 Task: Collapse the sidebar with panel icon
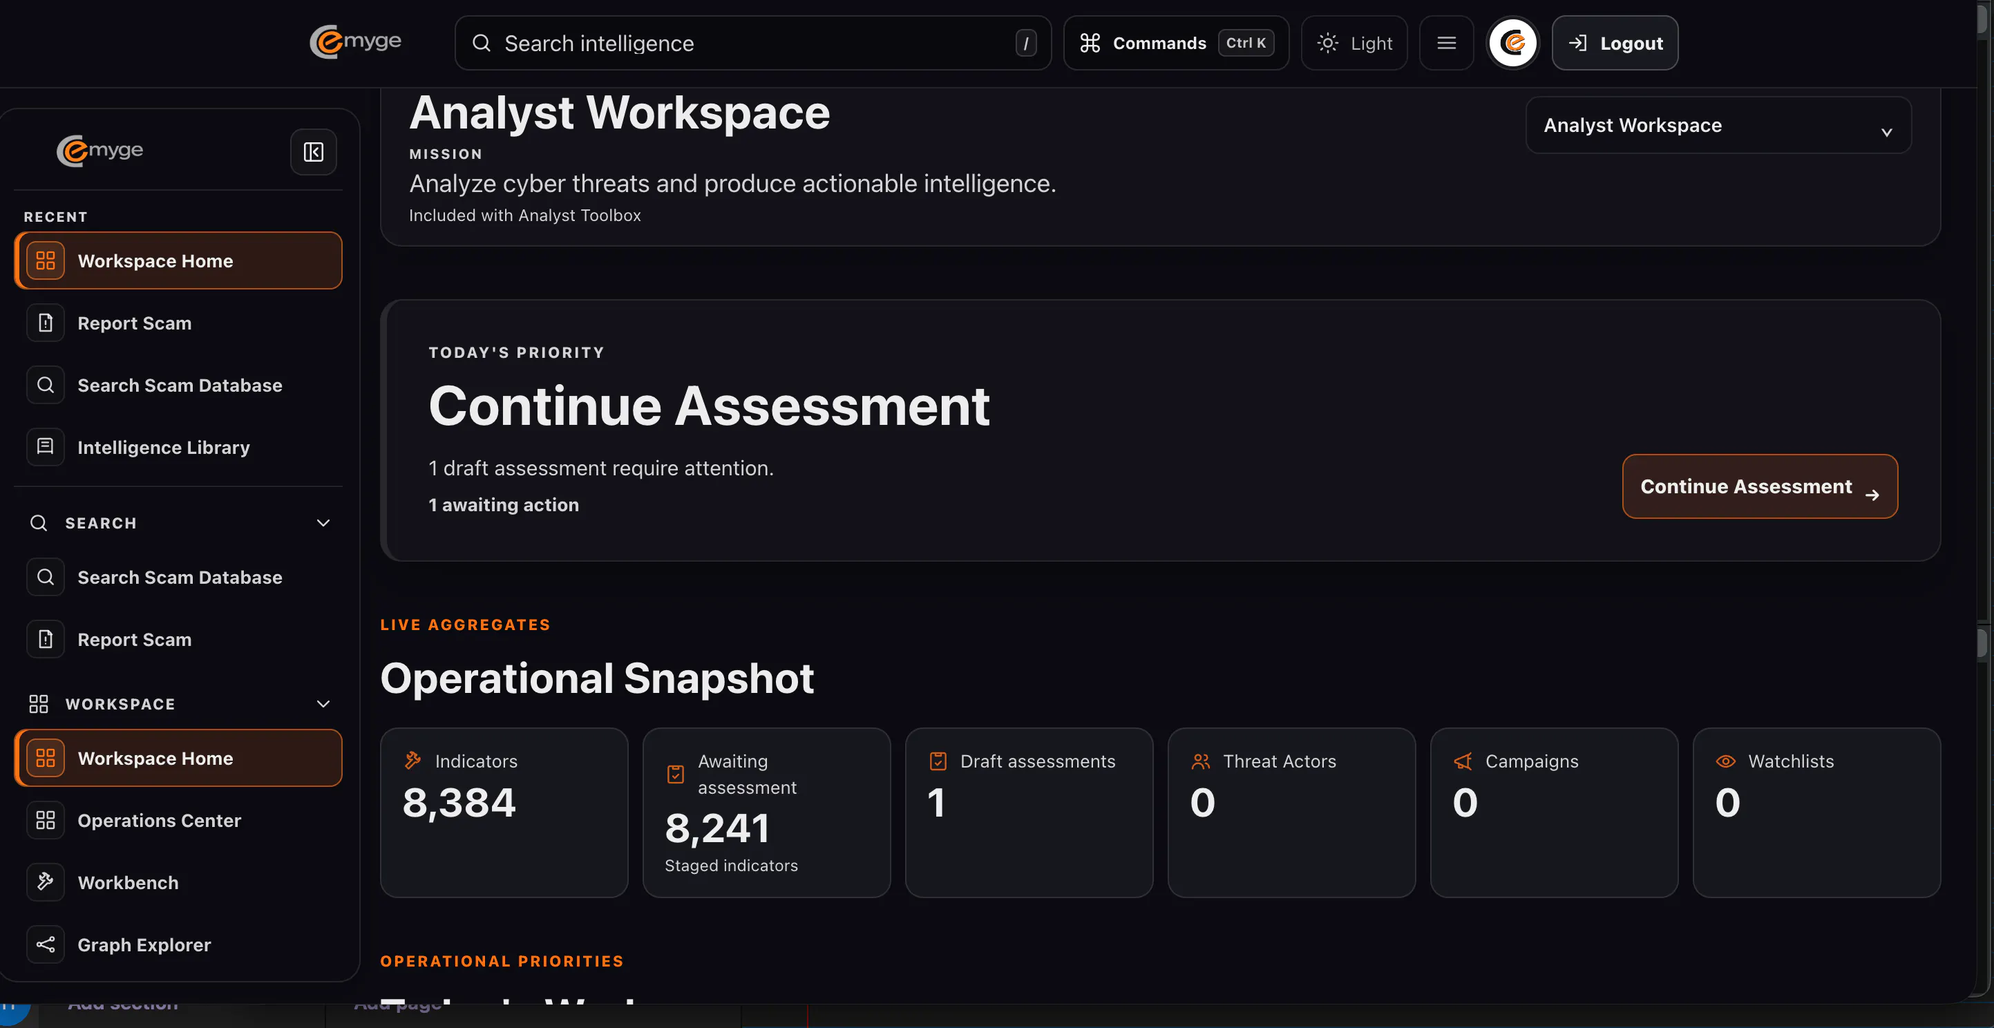[314, 152]
